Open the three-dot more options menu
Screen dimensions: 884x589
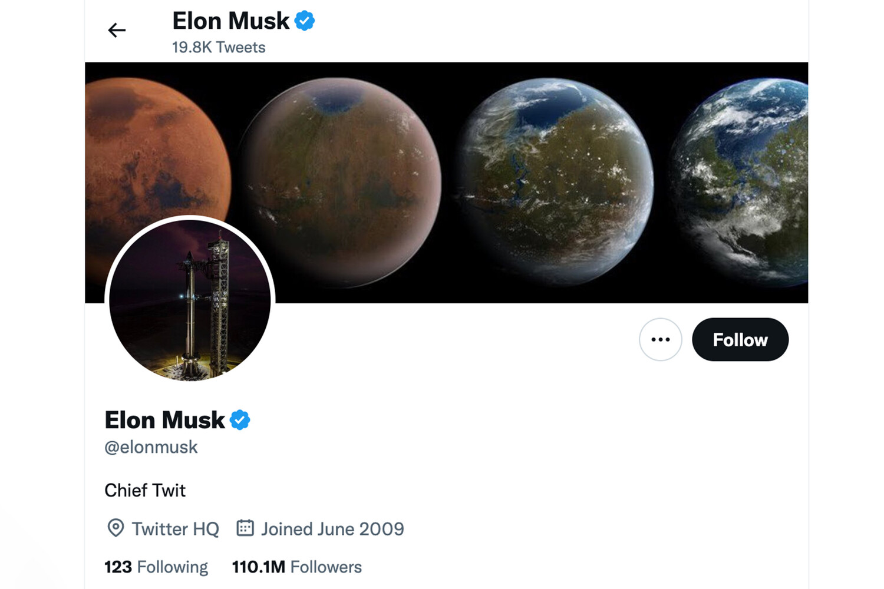coord(660,339)
